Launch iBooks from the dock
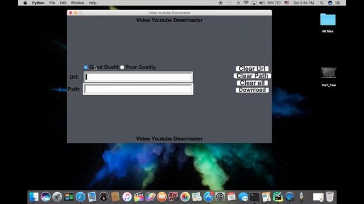The height and width of the screenshot is (204, 364). point(162,197)
